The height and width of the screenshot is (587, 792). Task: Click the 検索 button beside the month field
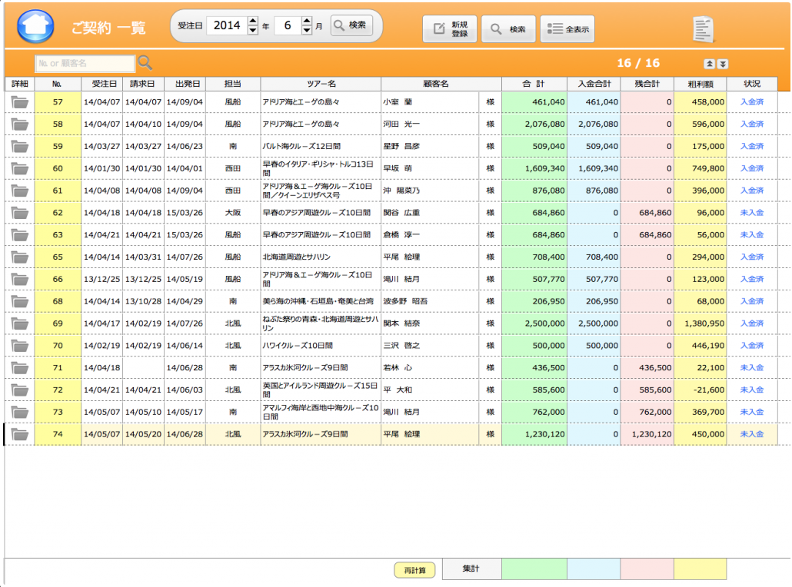click(352, 25)
